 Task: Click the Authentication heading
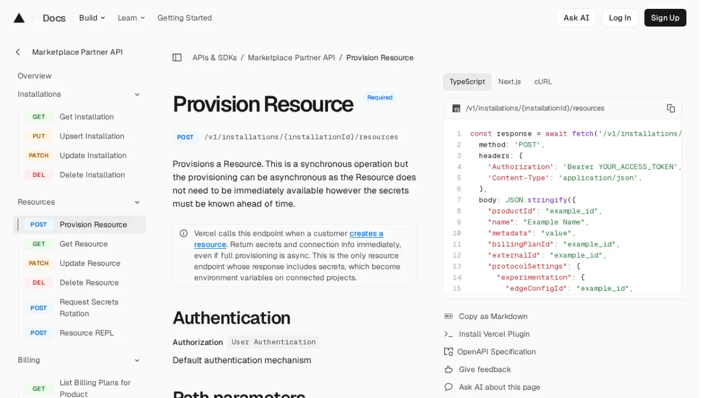tap(231, 318)
